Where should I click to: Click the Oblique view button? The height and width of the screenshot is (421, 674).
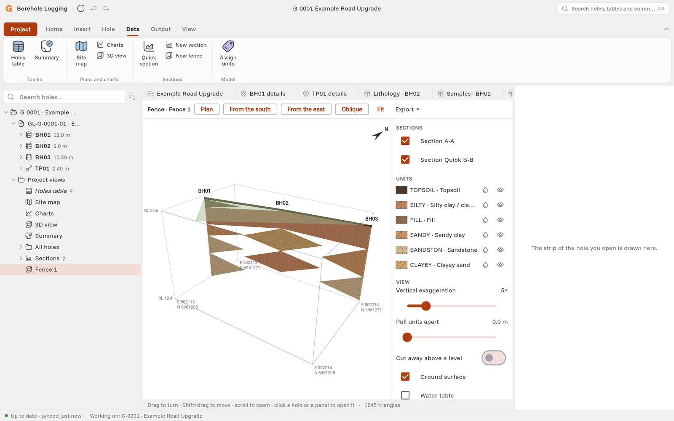point(352,109)
